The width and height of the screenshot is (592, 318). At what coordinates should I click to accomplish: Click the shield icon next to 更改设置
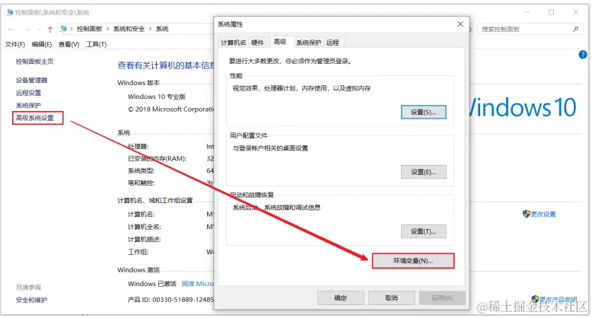click(527, 214)
